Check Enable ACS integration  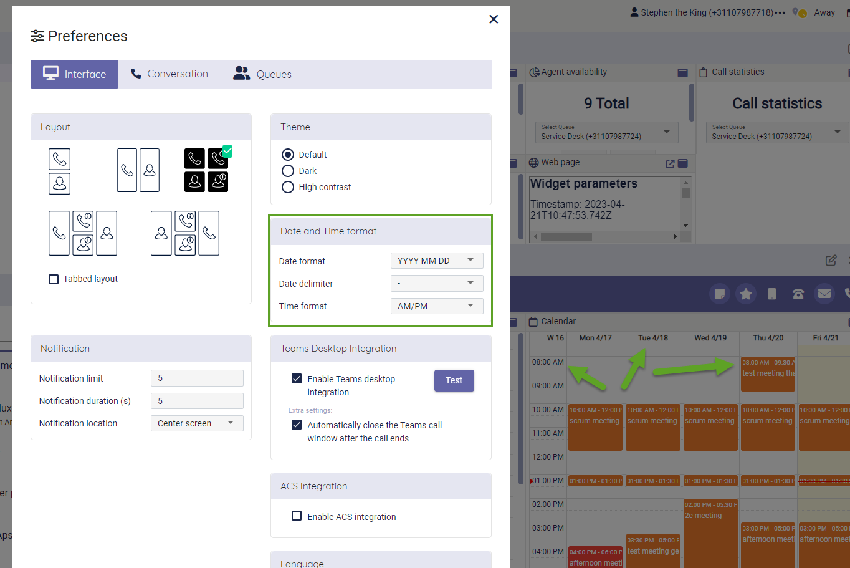click(x=297, y=516)
